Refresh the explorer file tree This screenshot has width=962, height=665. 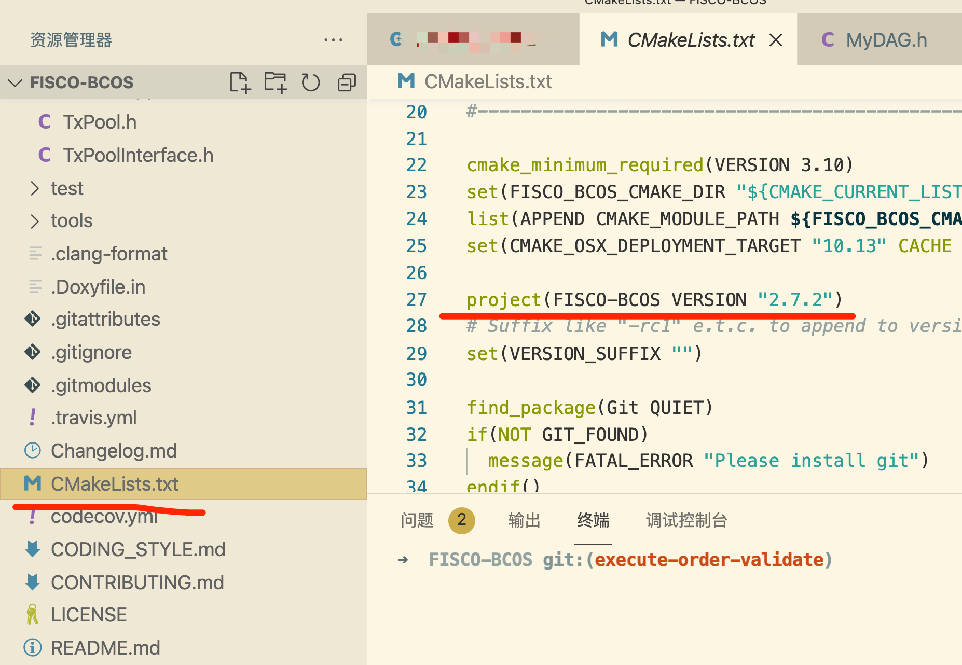tap(311, 82)
